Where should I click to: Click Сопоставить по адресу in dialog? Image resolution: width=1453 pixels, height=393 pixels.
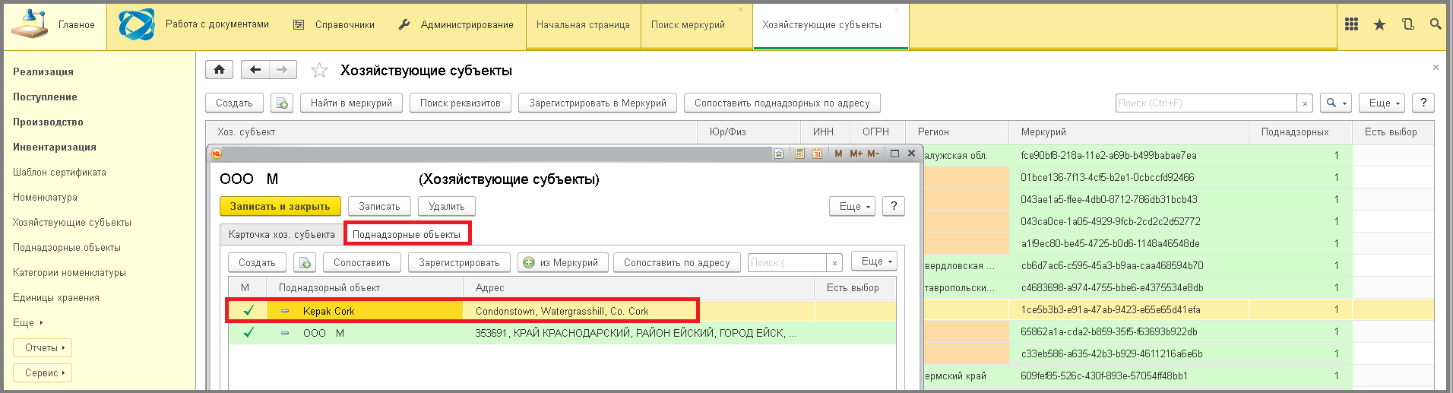click(x=676, y=262)
